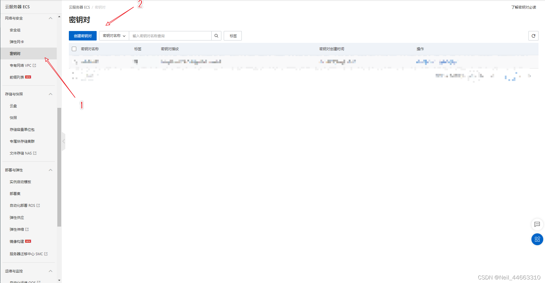The height and width of the screenshot is (283, 545).
Task: Open 弹性网卡 in the sidebar
Action: [x=17, y=42]
